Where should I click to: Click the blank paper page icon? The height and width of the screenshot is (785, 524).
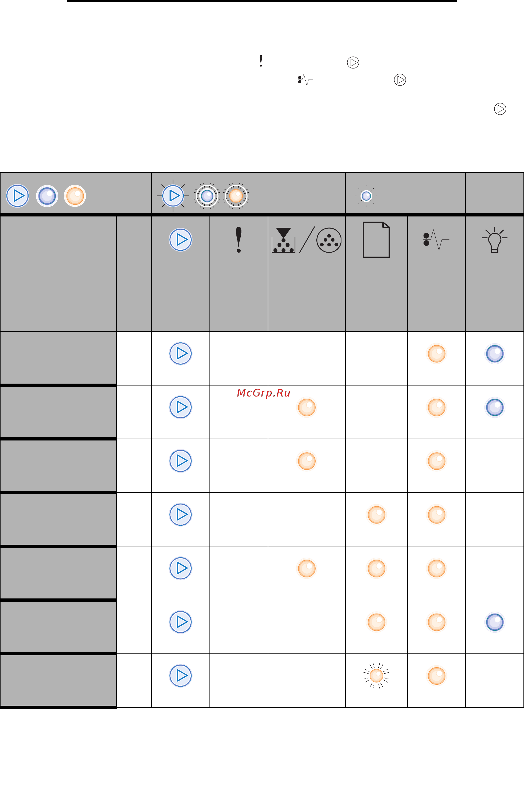[376, 239]
